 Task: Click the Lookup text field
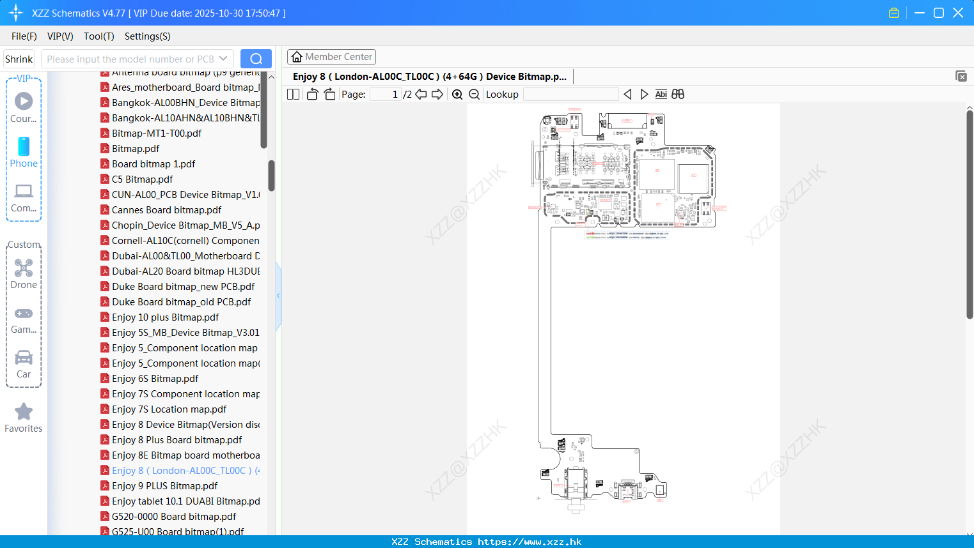(x=570, y=94)
